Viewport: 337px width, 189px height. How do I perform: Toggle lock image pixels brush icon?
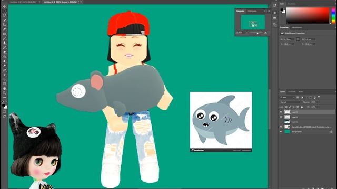(x=290, y=107)
